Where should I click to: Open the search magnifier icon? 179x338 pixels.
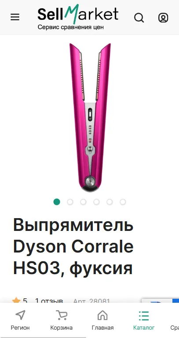click(x=139, y=18)
